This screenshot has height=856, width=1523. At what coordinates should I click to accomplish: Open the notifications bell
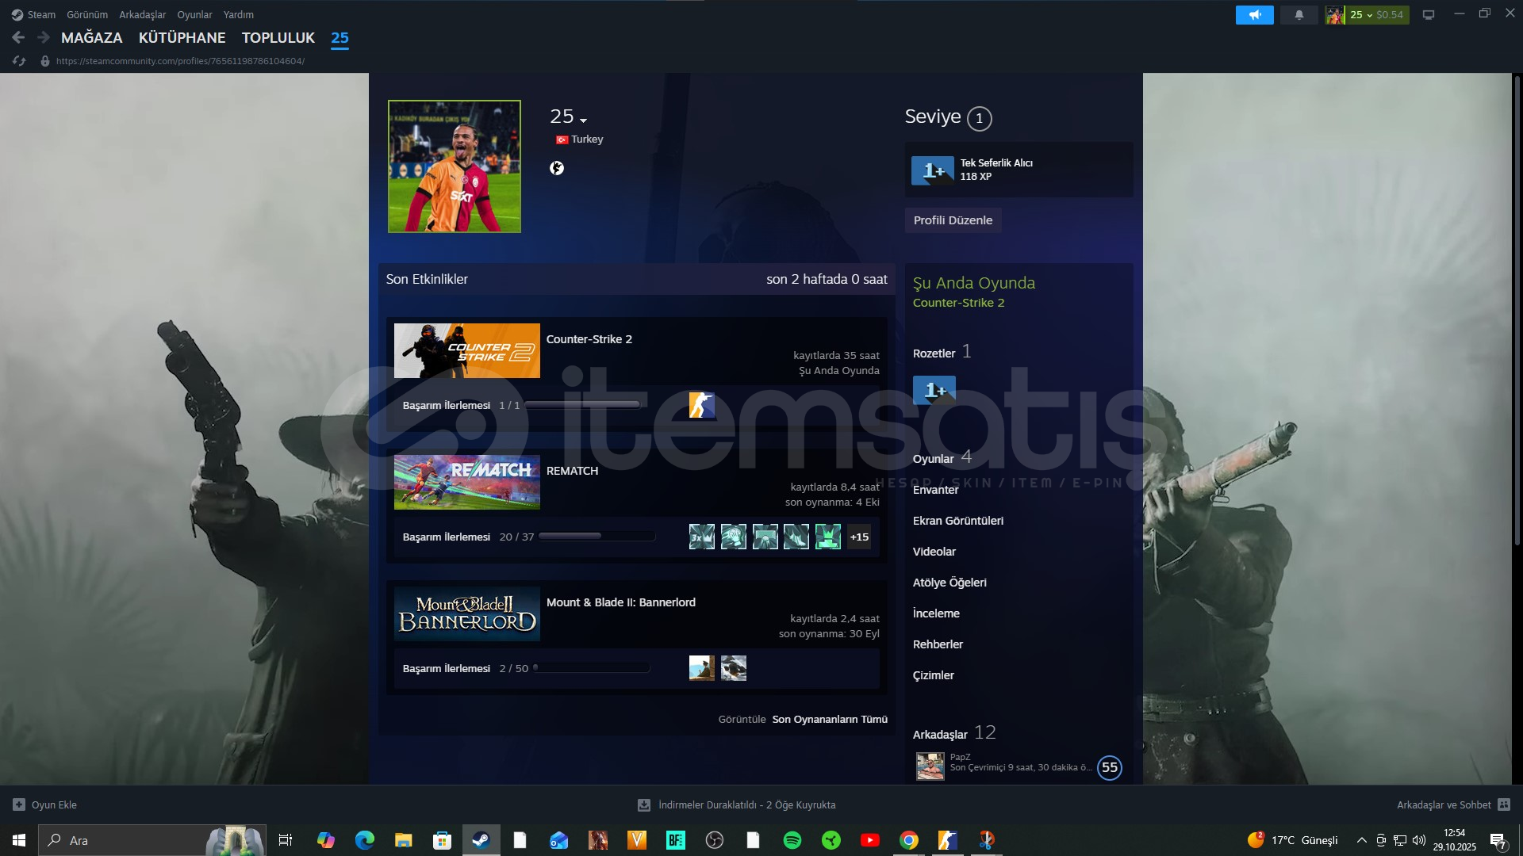click(x=1299, y=15)
